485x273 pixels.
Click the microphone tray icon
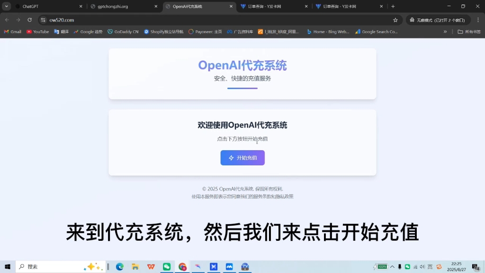(x=400, y=266)
